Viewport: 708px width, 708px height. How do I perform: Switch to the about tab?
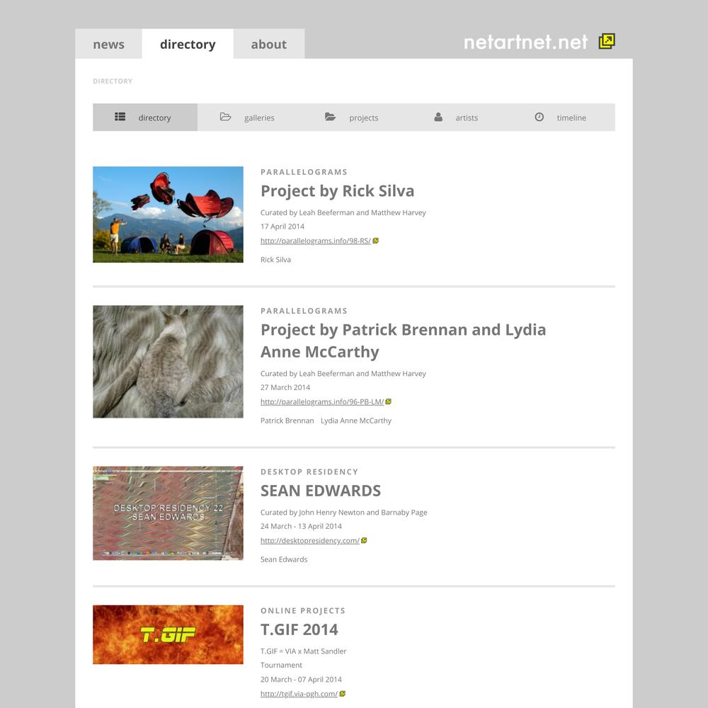[268, 44]
